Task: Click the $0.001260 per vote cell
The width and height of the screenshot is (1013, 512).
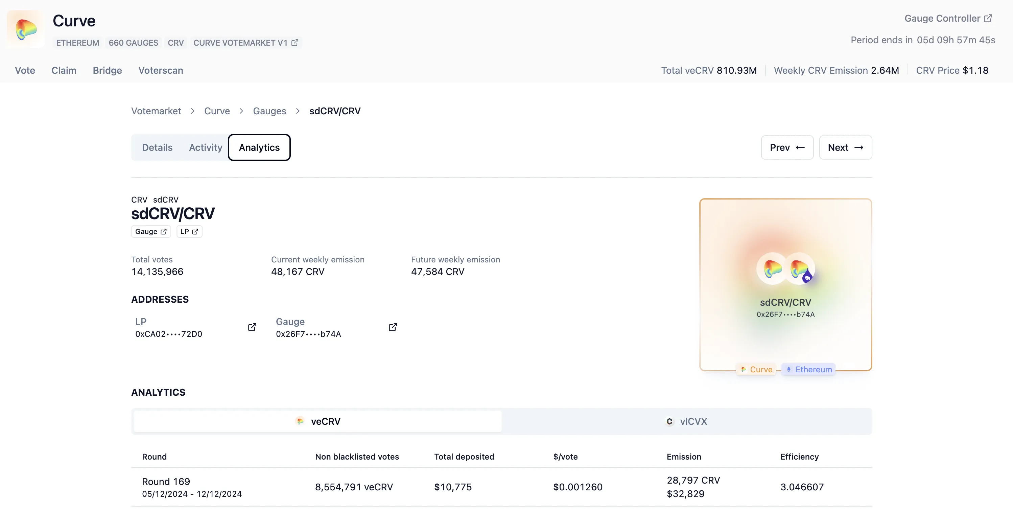Action: [578, 487]
